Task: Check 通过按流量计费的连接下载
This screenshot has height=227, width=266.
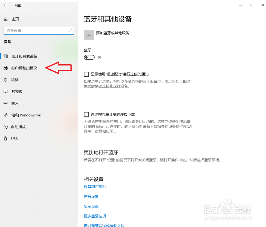Action: tap(86, 114)
